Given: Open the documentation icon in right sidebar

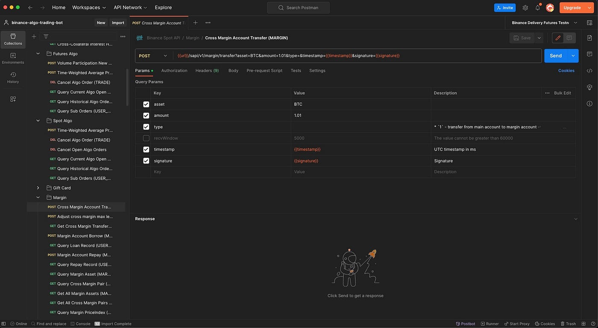Looking at the screenshot, I should point(589,38).
